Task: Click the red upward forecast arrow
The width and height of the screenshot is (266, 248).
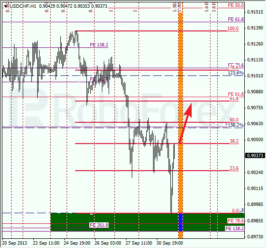Action: coord(185,123)
